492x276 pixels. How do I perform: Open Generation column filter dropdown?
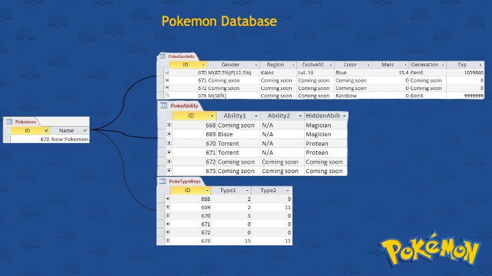coord(443,65)
